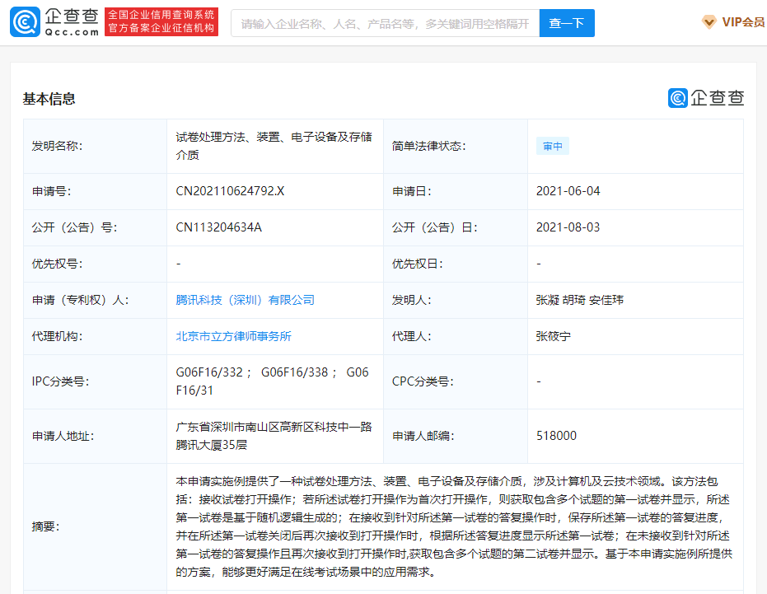Click inventor names 张凝 胡琦 安佳玮
Screen dimensions: 767x594
[580, 300]
